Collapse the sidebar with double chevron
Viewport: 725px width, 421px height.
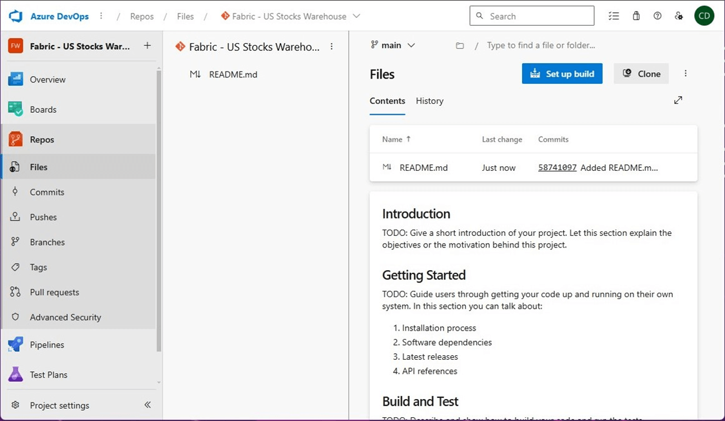[148, 405]
